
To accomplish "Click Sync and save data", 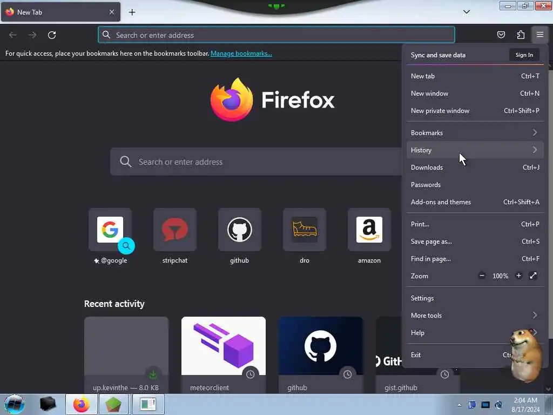I will 438,55.
